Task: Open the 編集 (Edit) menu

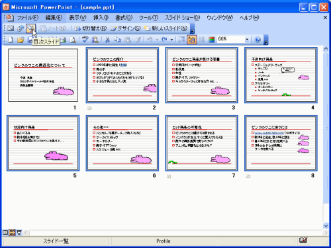Action: [54, 18]
